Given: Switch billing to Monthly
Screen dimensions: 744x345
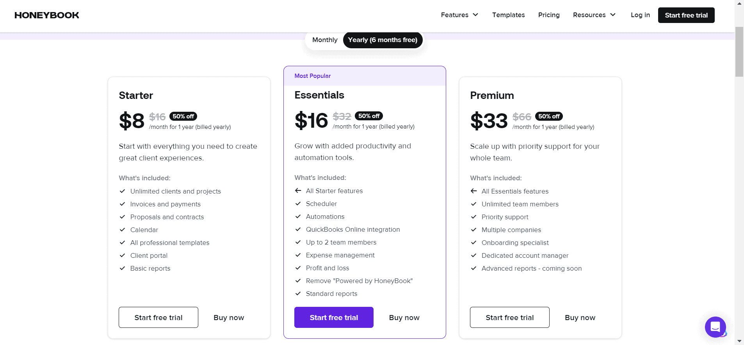Looking at the screenshot, I should [x=324, y=40].
